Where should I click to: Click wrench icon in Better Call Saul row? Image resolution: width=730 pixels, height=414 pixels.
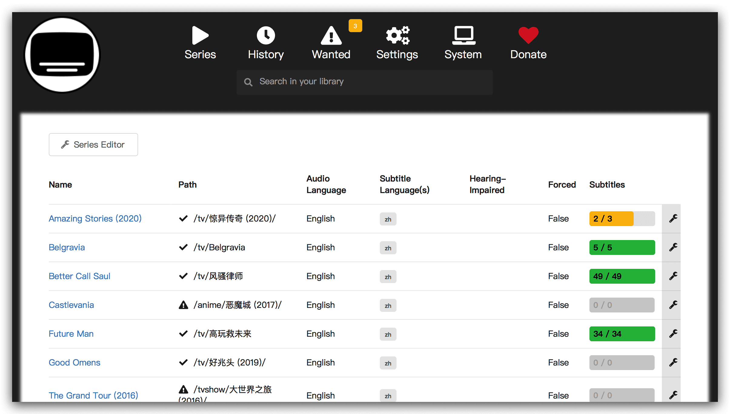(x=673, y=276)
